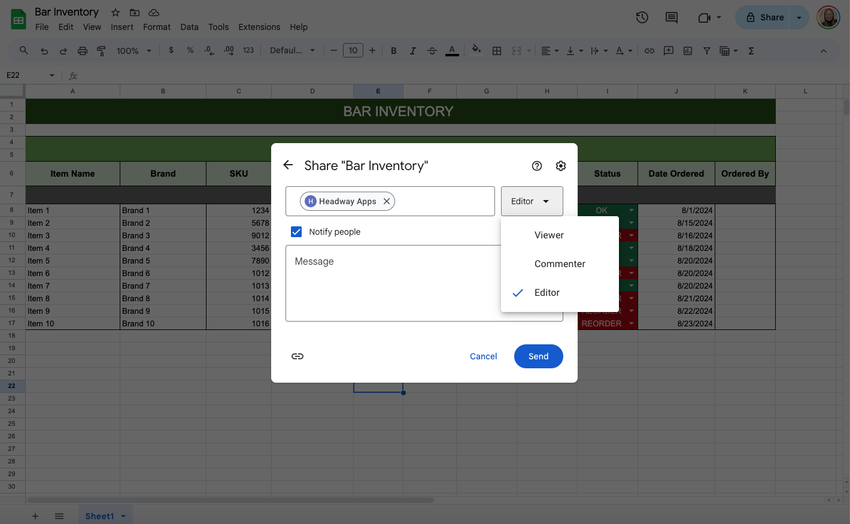Remove the Headway Apps recipient chip
This screenshot has width=850, height=524.
click(387, 201)
